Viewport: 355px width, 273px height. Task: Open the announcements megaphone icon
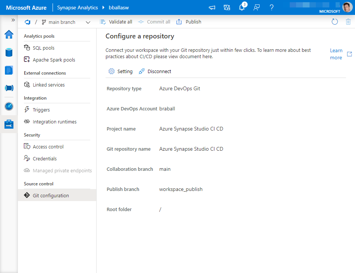click(212, 7)
